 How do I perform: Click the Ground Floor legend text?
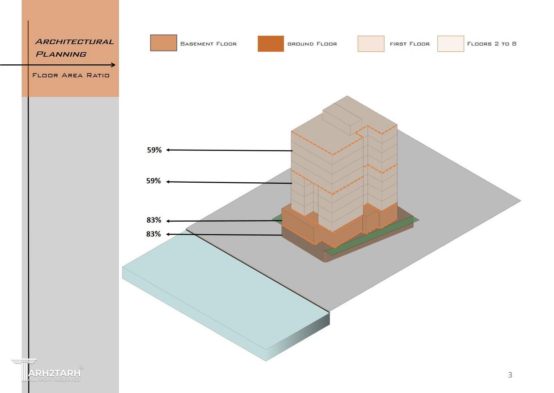[x=312, y=44]
